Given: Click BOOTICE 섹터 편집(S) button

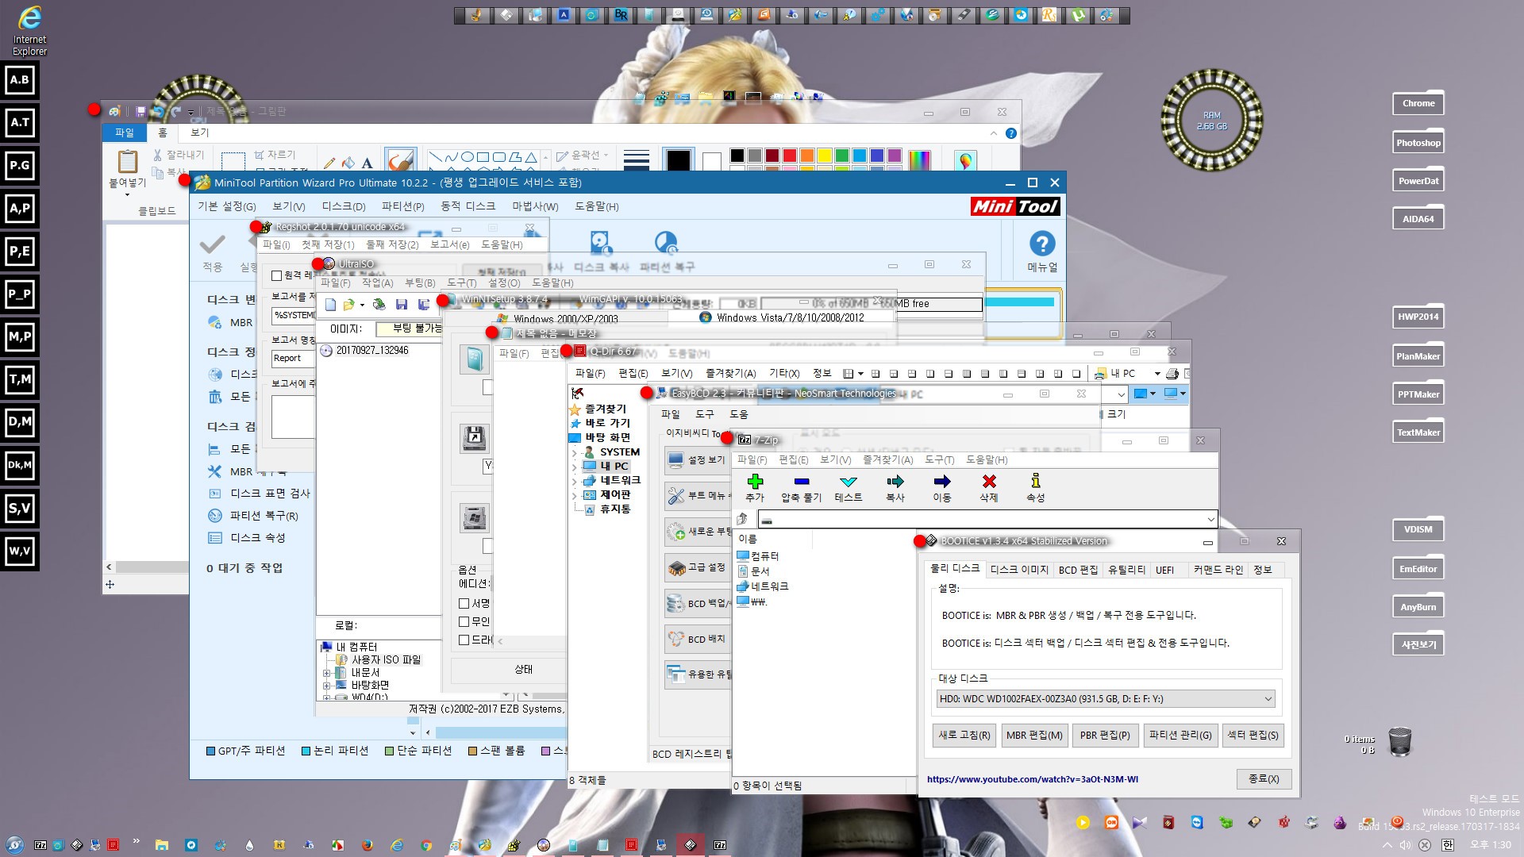Looking at the screenshot, I should pos(1253,735).
